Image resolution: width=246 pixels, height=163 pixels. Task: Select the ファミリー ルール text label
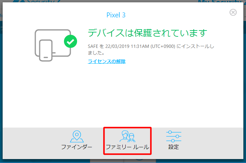[127, 147]
